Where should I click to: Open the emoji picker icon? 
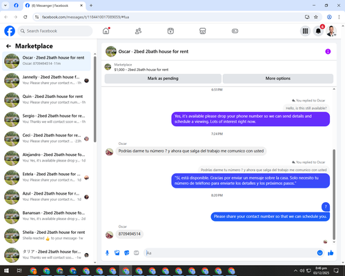319,253
